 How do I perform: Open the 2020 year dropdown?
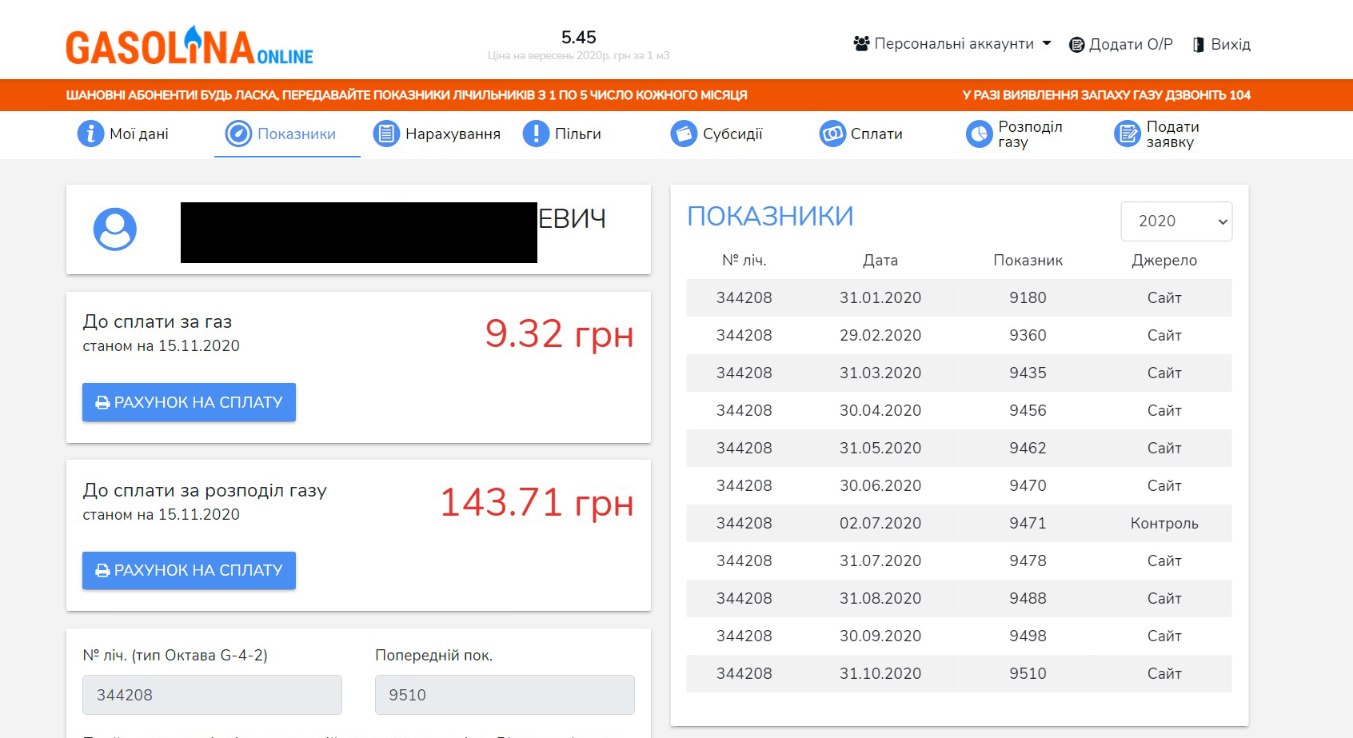click(1176, 221)
